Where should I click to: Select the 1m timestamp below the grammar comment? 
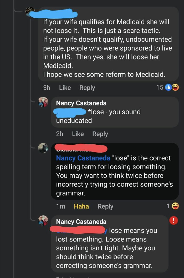click(61, 206)
